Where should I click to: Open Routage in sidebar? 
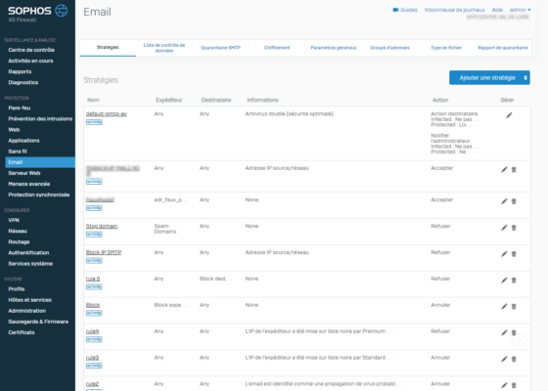[19, 242]
